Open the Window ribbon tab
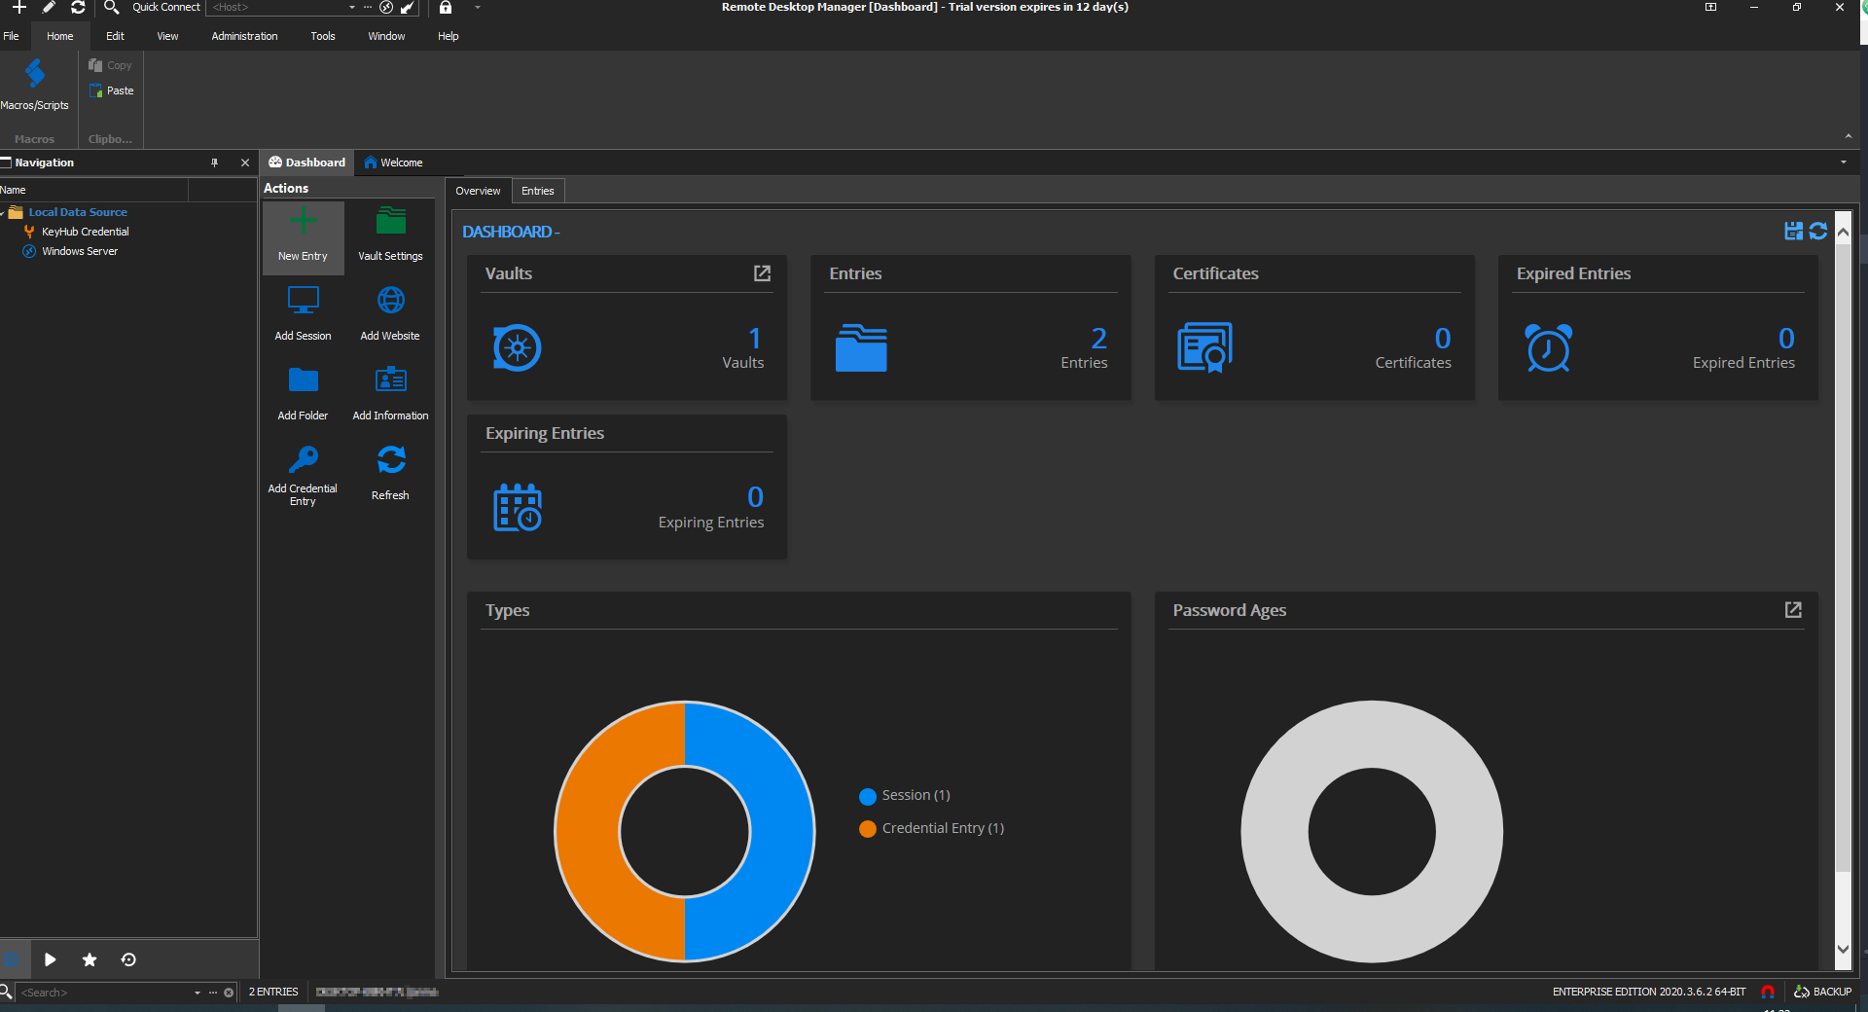Screen dimensions: 1868x1012 (386, 36)
